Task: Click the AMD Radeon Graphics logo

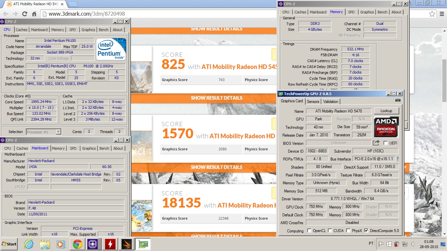Action: point(386,127)
